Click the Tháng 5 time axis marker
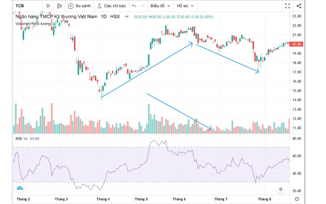The image size is (326, 204). (141, 199)
